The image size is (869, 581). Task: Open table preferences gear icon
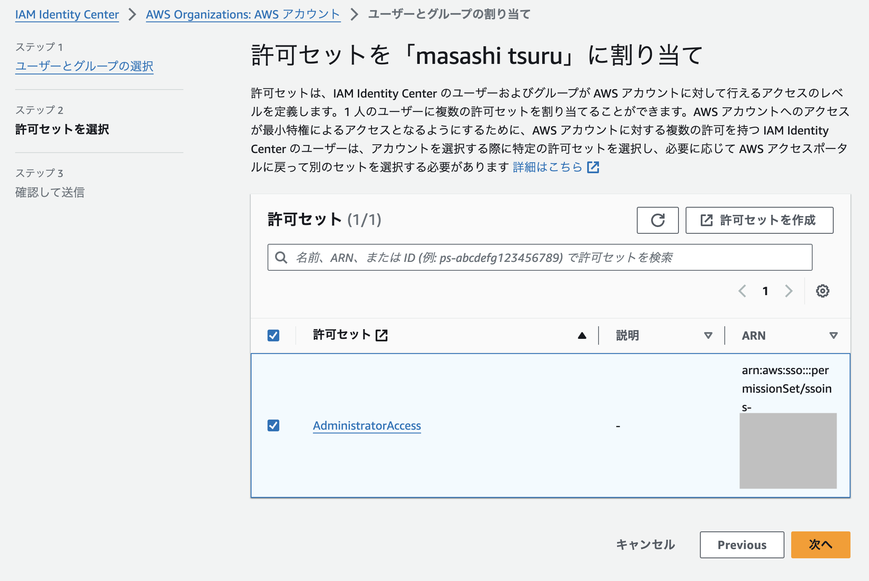822,291
